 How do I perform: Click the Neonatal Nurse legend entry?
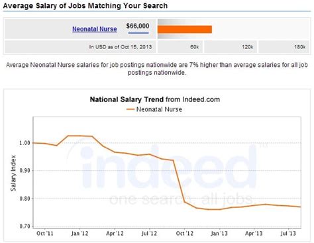[159, 109]
